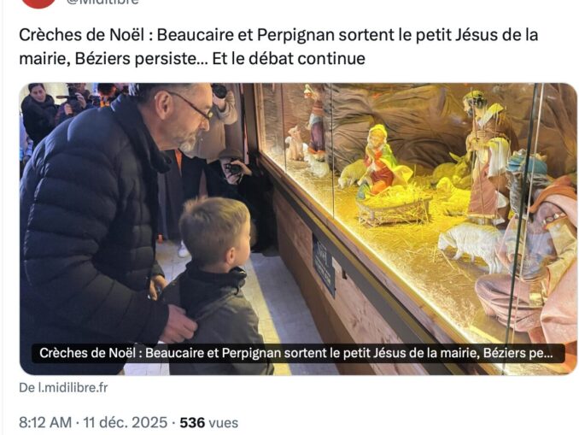Click the tweet headline about Crèches de Noël
579x435 pixels.
[278, 46]
